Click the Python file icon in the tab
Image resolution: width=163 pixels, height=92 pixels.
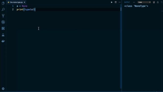click(x=8, y=2)
